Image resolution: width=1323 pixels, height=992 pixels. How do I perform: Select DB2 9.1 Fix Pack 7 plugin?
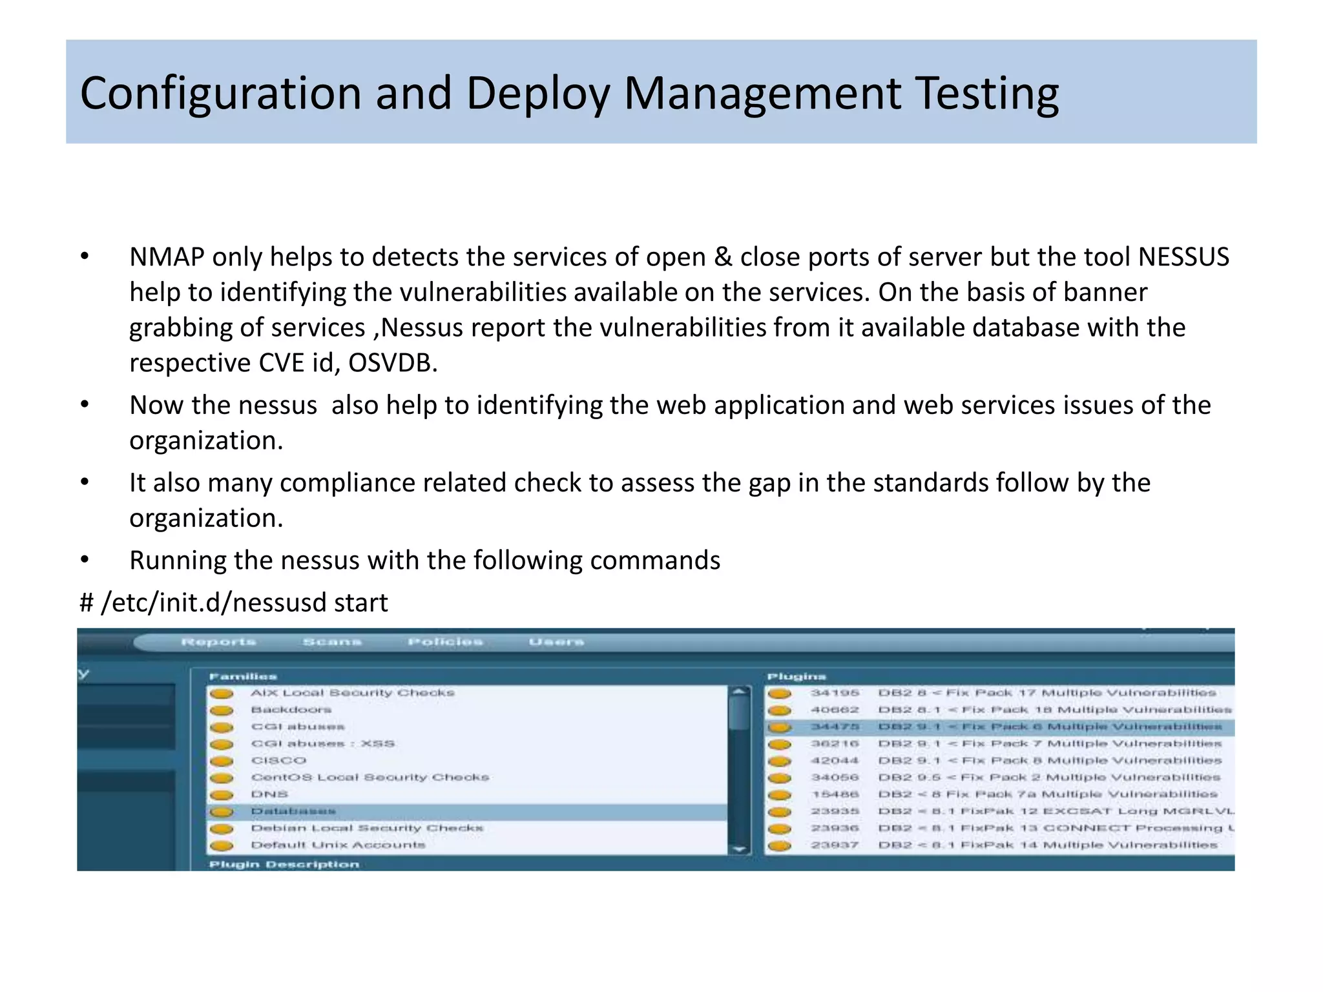tap(1000, 744)
